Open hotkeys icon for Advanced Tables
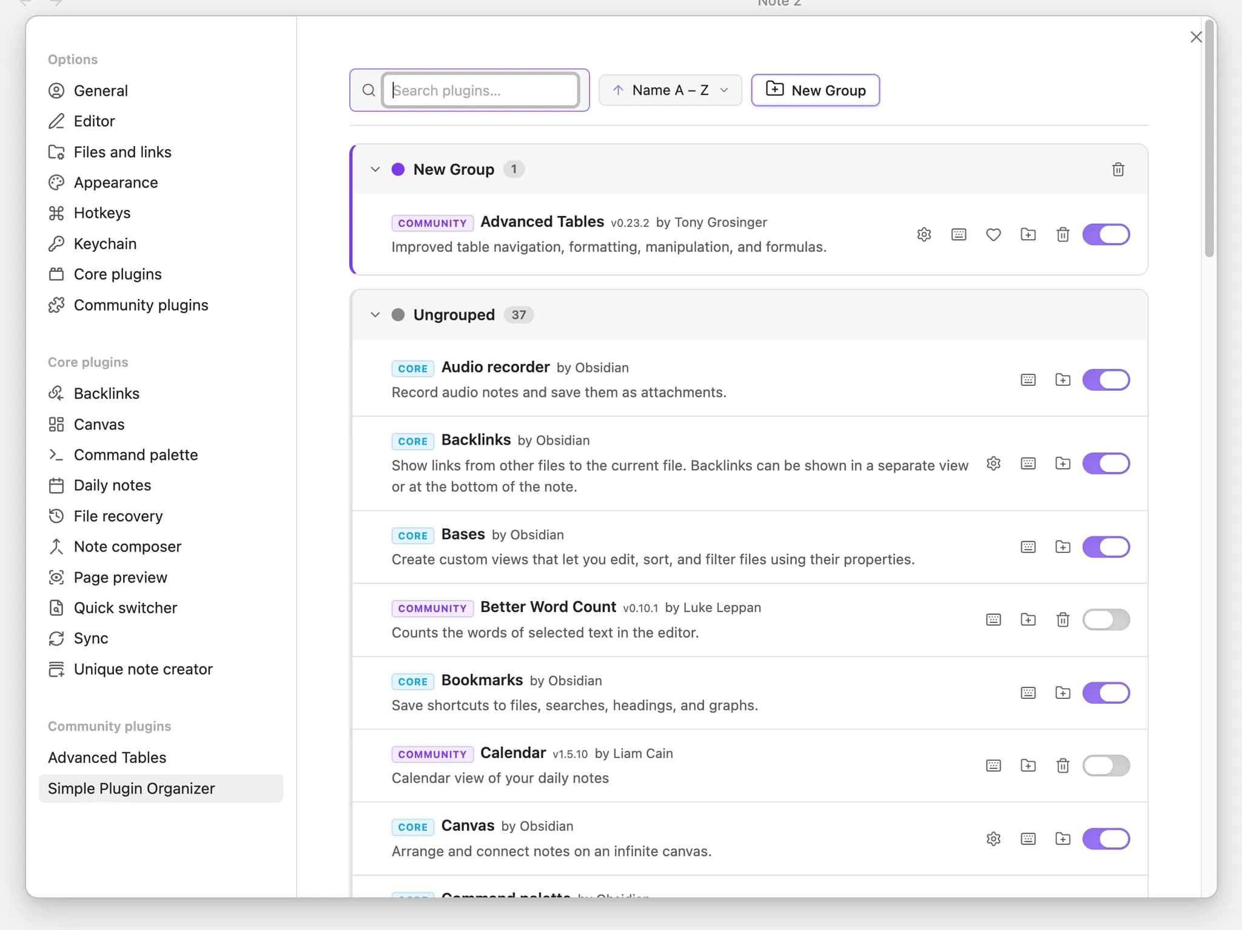Image resolution: width=1242 pixels, height=930 pixels. click(959, 235)
